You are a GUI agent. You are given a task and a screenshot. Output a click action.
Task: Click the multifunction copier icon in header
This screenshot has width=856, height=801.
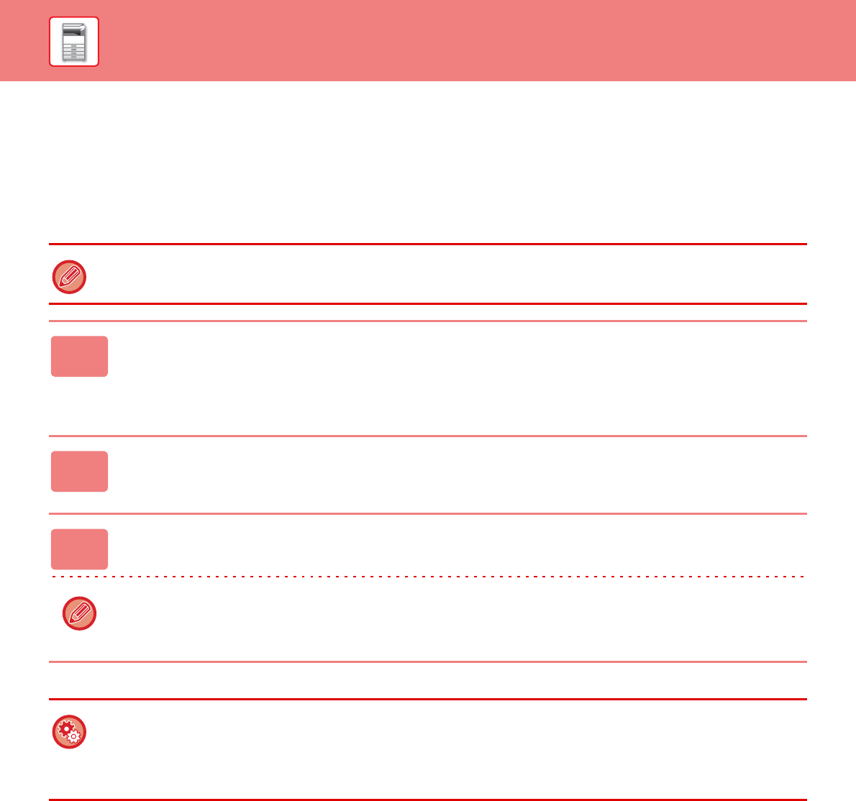tap(74, 42)
